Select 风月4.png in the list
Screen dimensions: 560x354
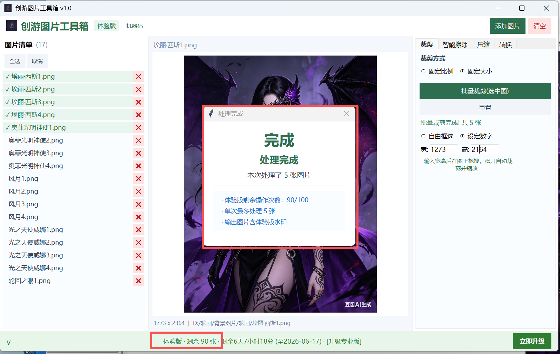click(68, 217)
